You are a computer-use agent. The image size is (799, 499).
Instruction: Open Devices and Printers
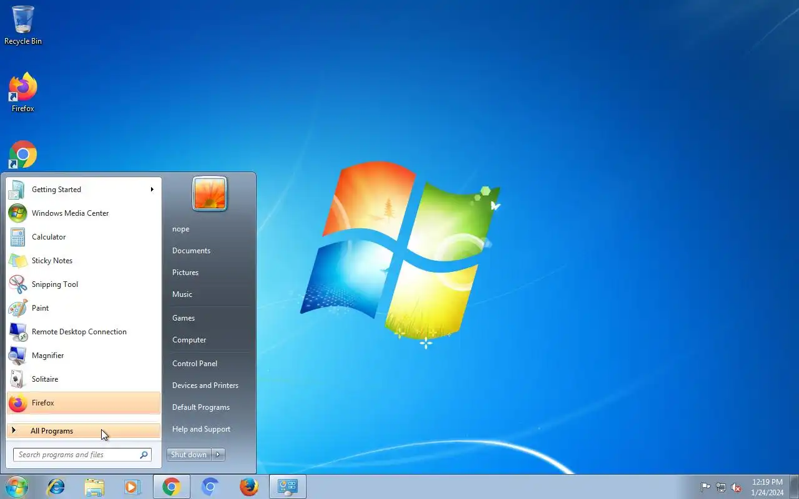205,385
